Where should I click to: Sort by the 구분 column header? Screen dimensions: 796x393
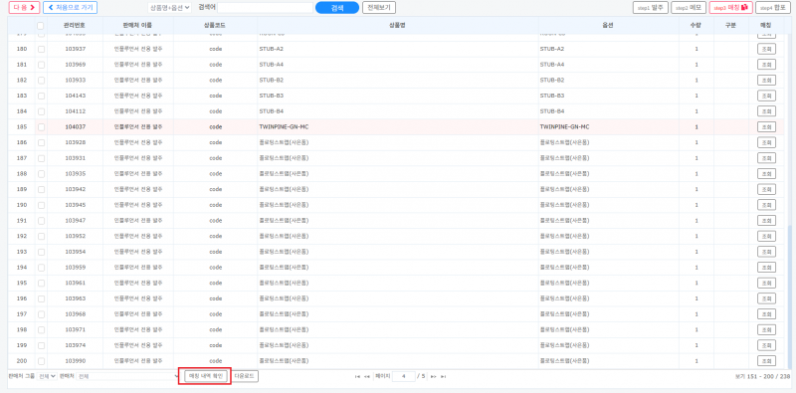coord(730,26)
